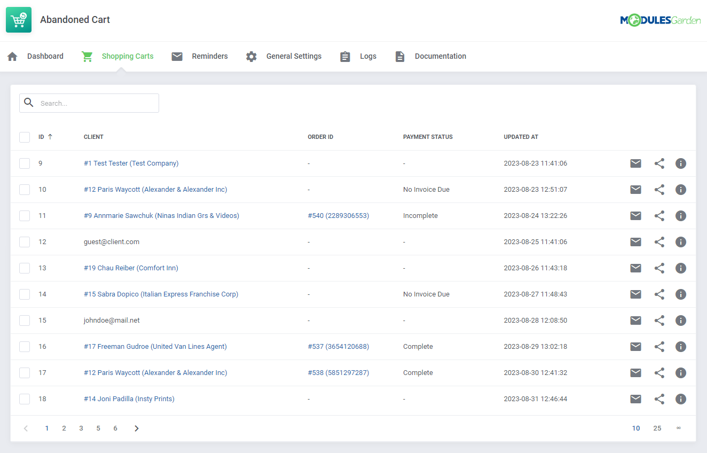707x453 pixels.
Task: Click the Shopping Carts cart icon
Action: pyautogui.click(x=87, y=56)
